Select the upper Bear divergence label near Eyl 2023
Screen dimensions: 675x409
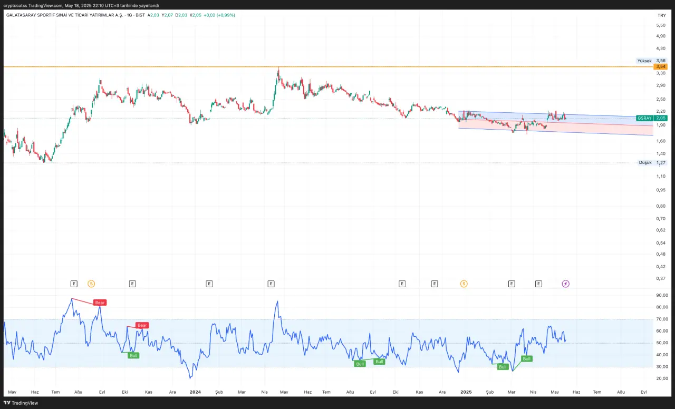(x=100, y=303)
